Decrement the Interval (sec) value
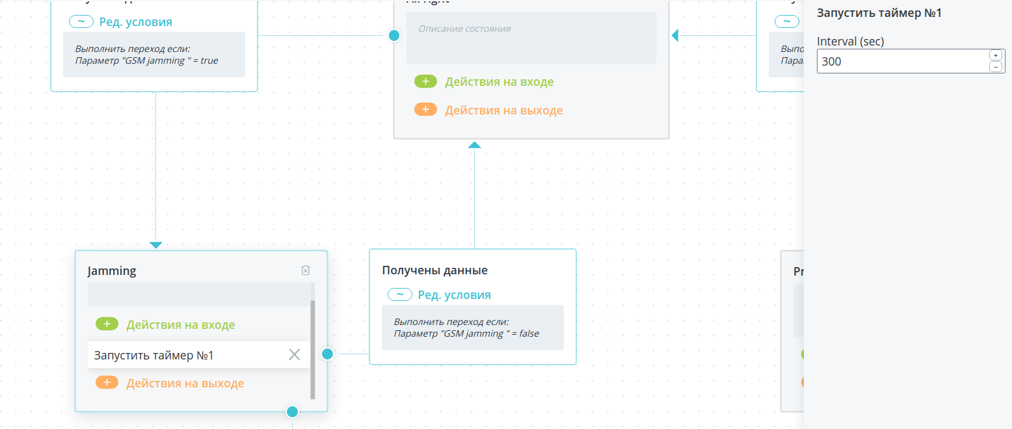The image size is (1012, 429). coord(995,67)
